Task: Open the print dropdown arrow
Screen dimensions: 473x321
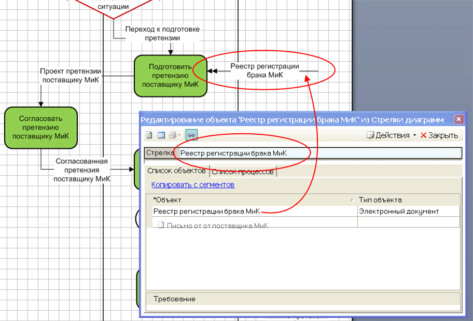Action: pos(179,135)
